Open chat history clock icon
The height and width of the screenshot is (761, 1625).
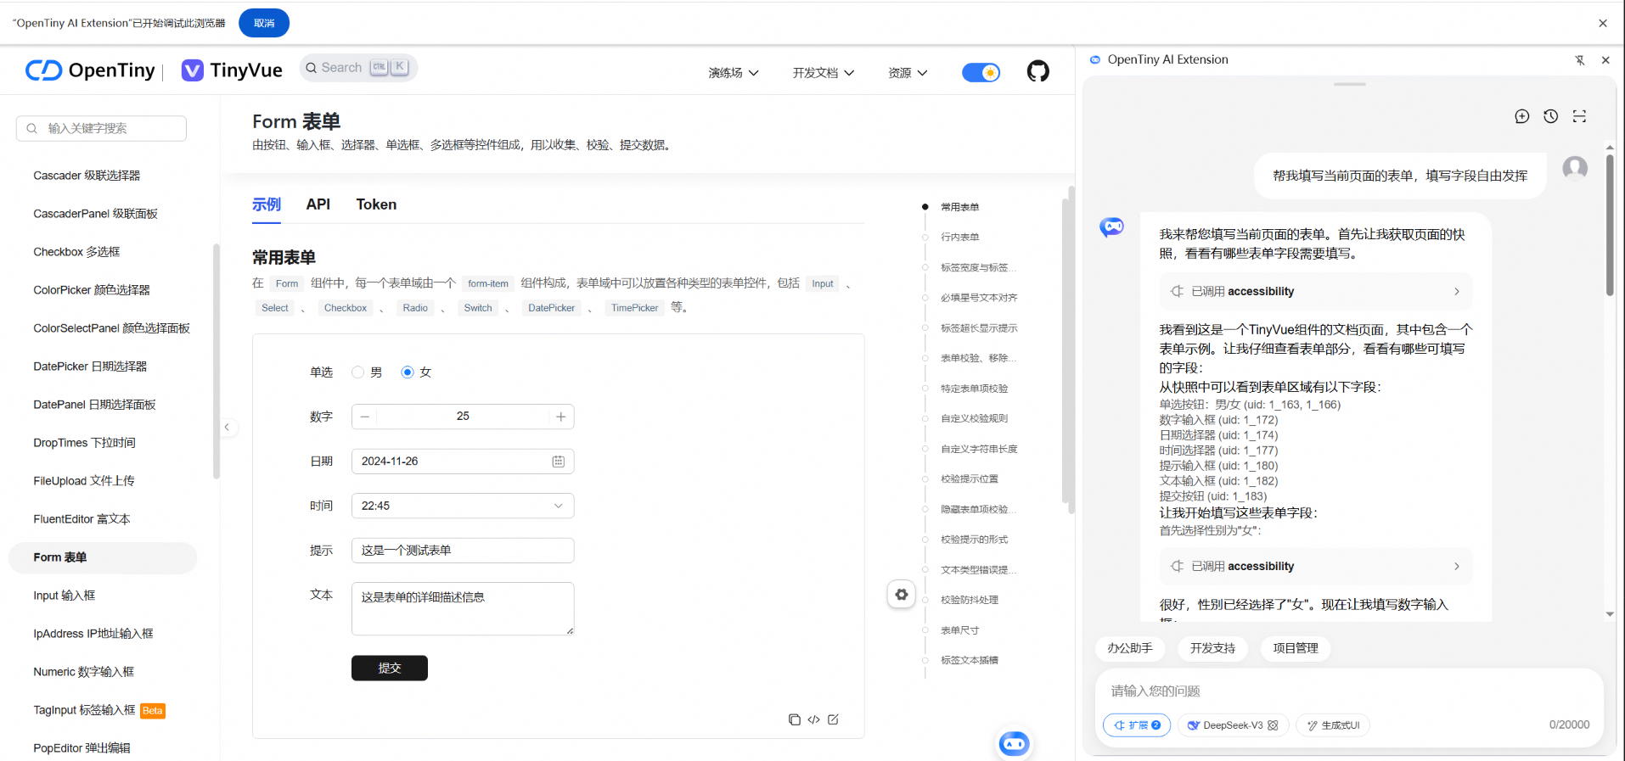1550,116
